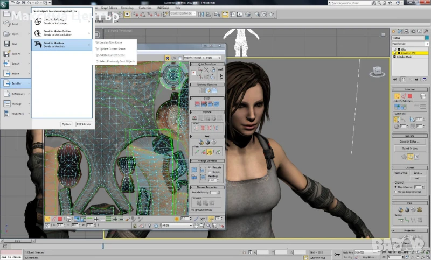Toggle the Rescale checkbox in Arrange Elements
431x260 pixels.
coord(210,167)
